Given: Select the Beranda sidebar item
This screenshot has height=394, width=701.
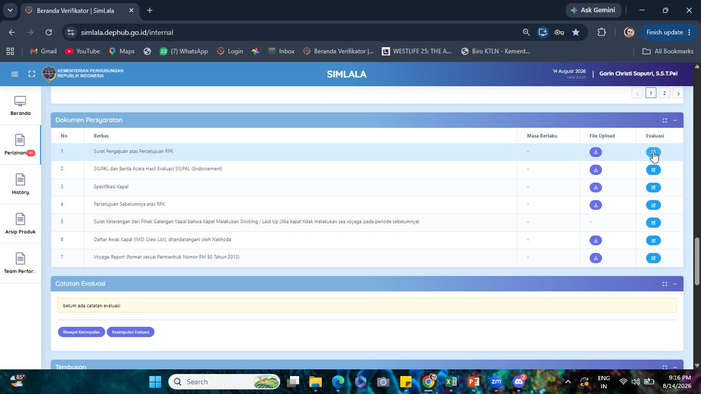Looking at the screenshot, I should (x=20, y=105).
